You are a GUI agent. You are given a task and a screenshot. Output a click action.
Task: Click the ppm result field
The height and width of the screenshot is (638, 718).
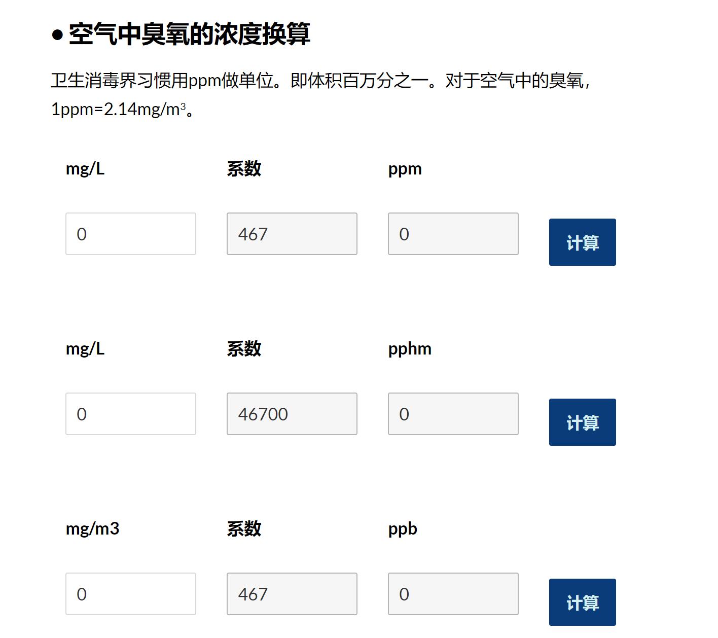click(x=453, y=234)
